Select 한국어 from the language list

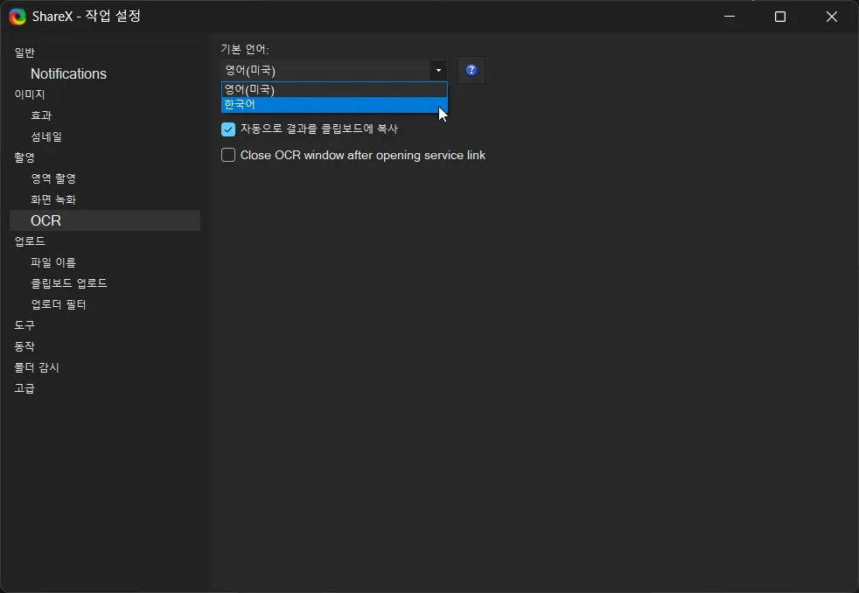334,104
